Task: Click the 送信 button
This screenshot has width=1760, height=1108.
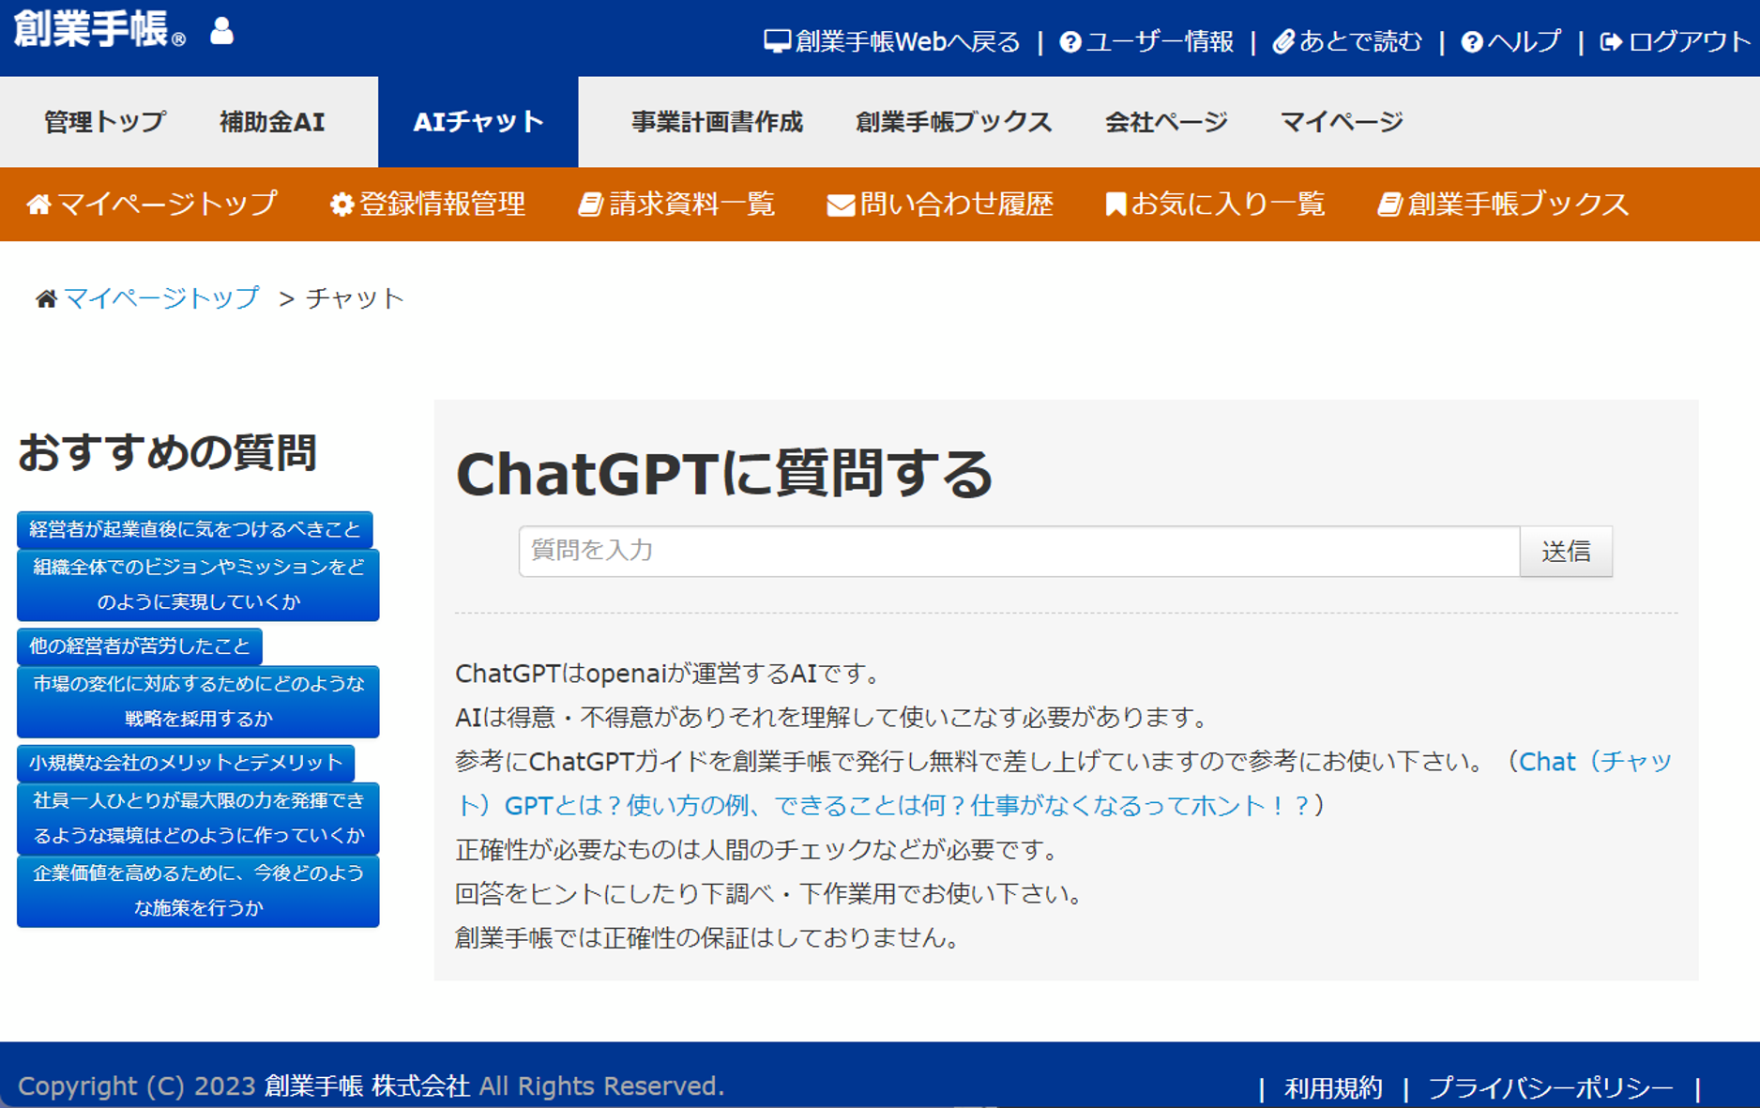Action: [1566, 551]
